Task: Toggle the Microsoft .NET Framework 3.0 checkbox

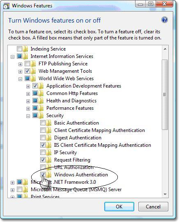Action: coord(19,182)
